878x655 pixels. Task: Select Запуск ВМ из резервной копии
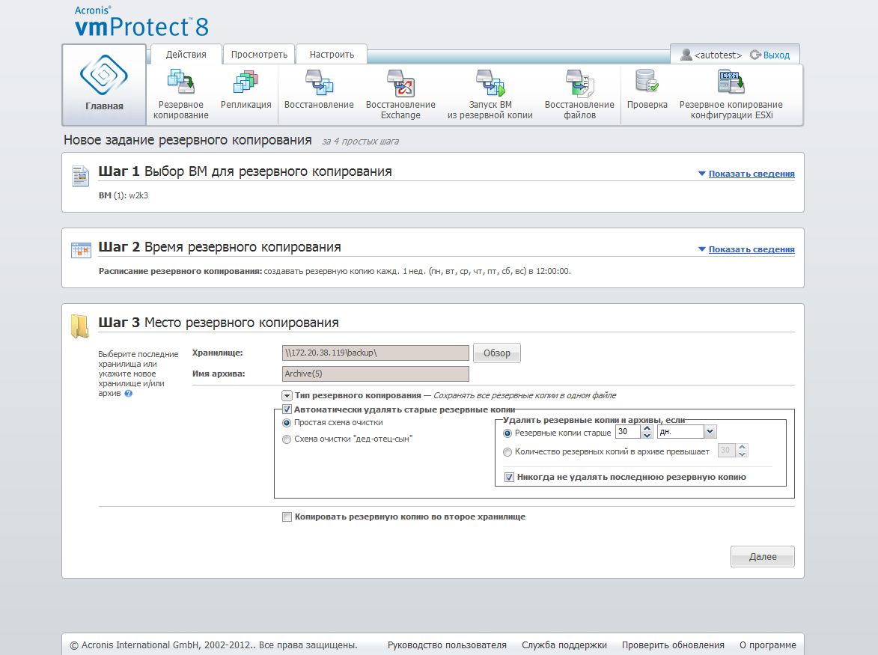[x=490, y=94]
